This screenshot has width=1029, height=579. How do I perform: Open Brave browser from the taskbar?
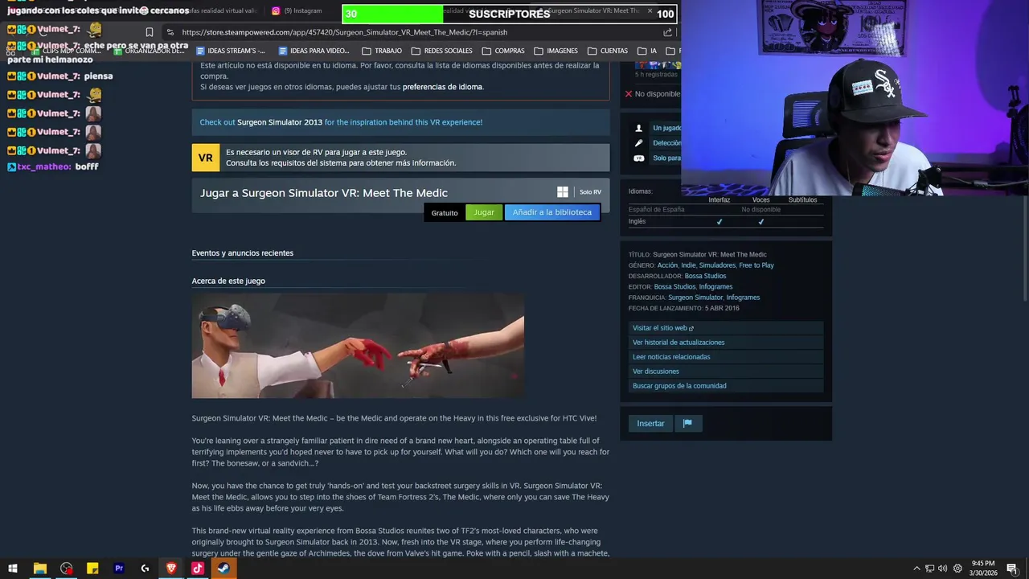[x=171, y=569]
